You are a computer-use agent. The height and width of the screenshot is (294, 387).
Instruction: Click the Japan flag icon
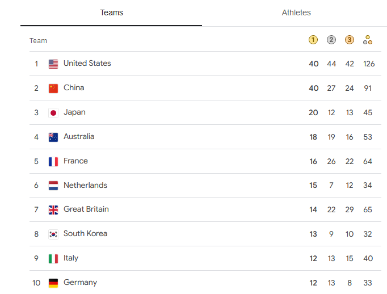tap(53, 112)
